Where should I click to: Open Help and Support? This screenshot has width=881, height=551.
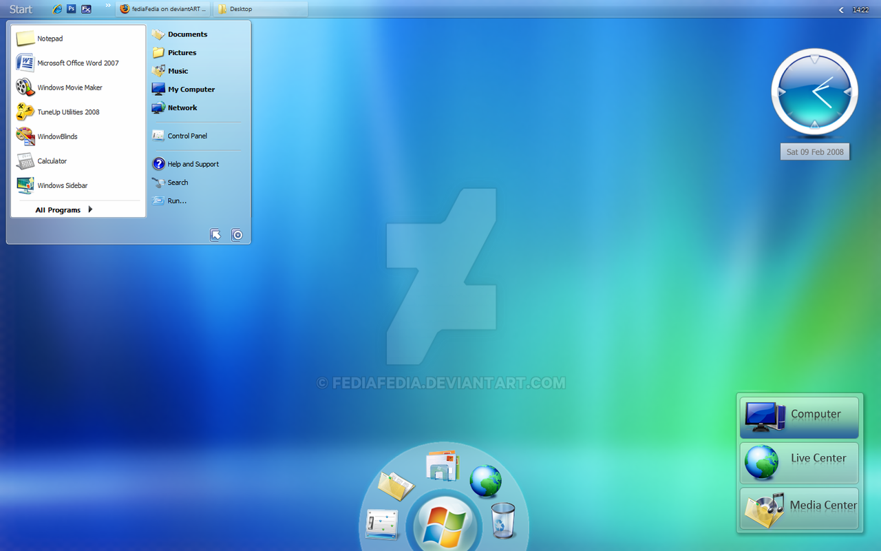tap(185, 164)
